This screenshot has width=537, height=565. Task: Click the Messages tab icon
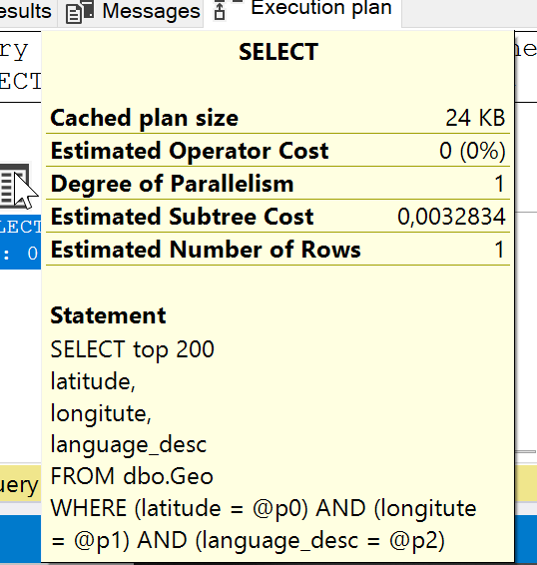80,12
